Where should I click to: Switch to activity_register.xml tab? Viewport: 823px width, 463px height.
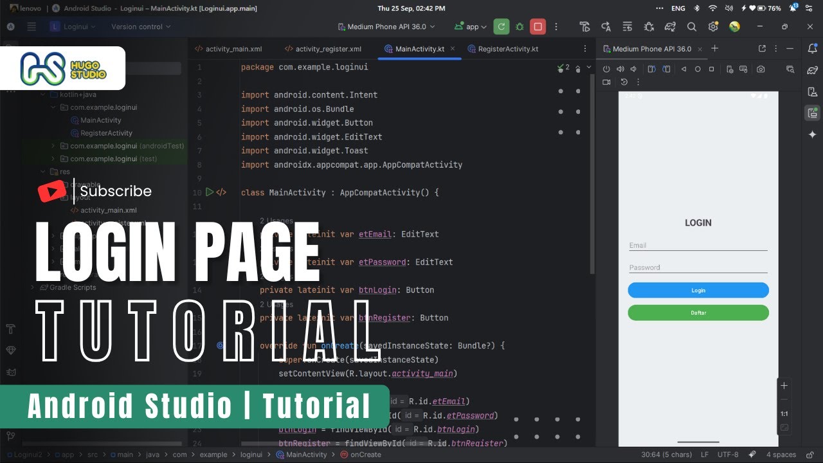(323, 49)
